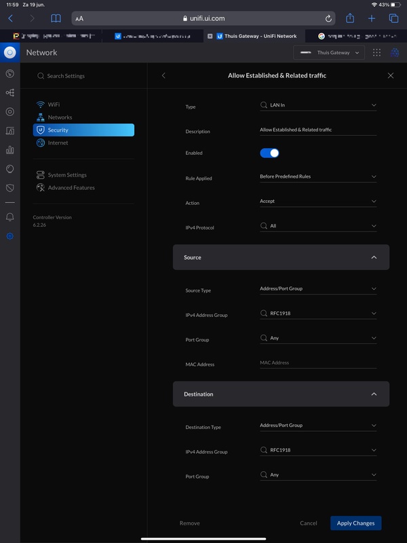Screen dimensions: 407x543
Task: Open notifications bell icon
Action: [9, 217]
